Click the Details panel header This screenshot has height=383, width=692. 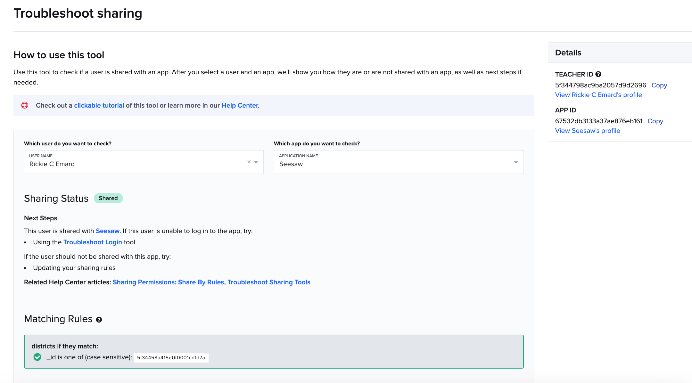tap(620, 53)
